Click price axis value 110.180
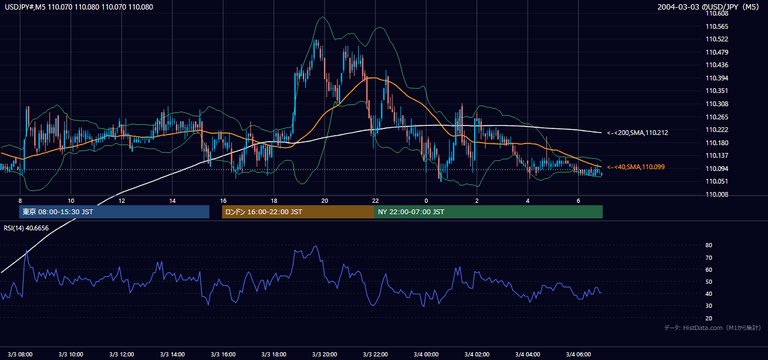This screenshot has width=768, height=360. [x=717, y=143]
